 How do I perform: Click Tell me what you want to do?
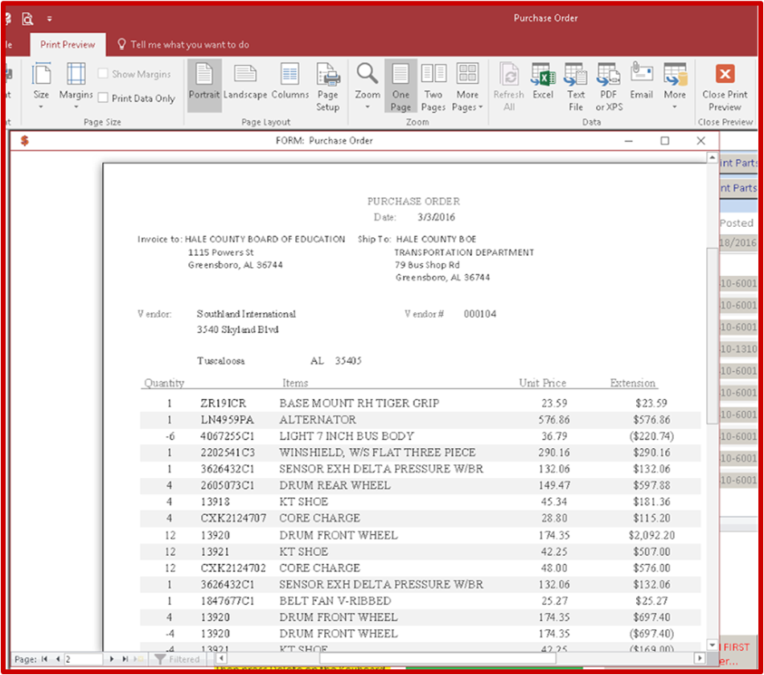click(190, 44)
